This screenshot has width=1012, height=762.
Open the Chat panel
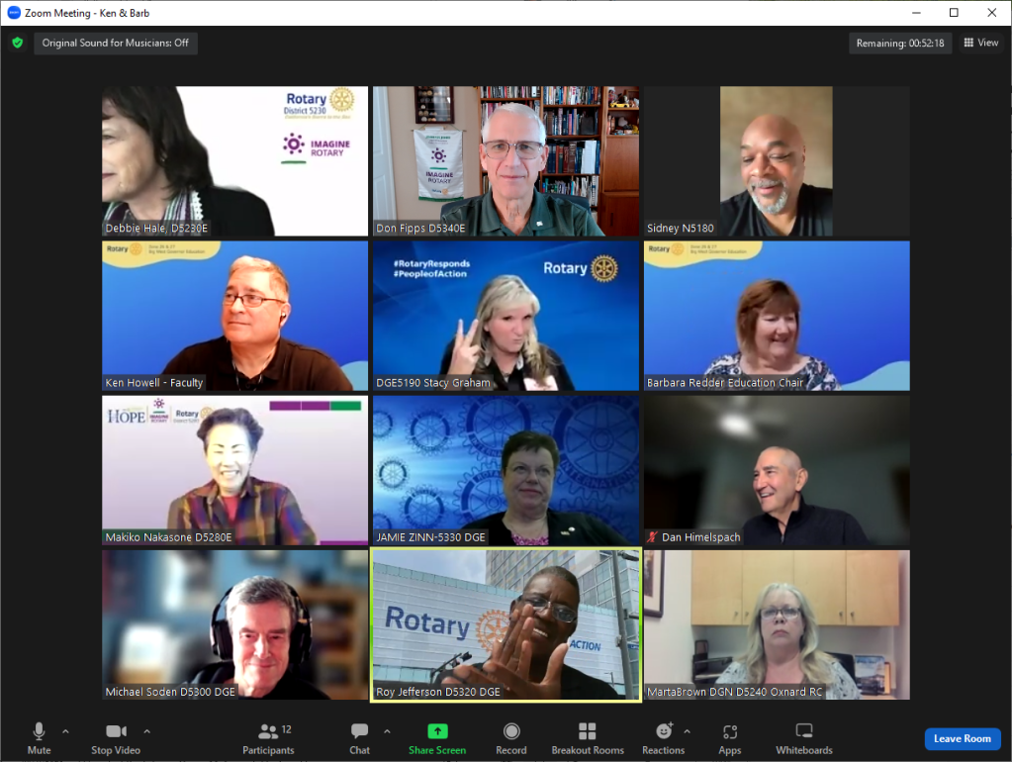tap(359, 737)
